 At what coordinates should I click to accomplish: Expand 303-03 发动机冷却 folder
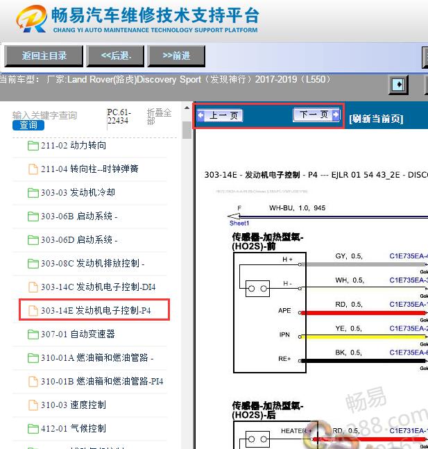coord(78,193)
